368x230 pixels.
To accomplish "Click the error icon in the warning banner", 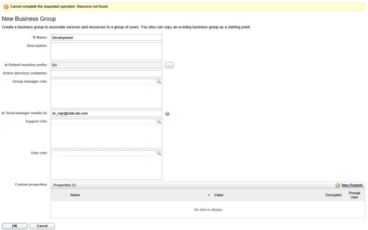I will [6, 6].
